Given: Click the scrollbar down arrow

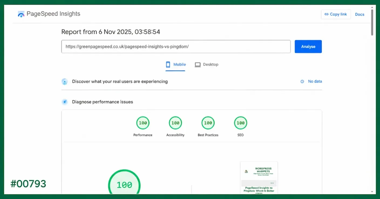Looking at the screenshot, I should [x=372, y=191].
